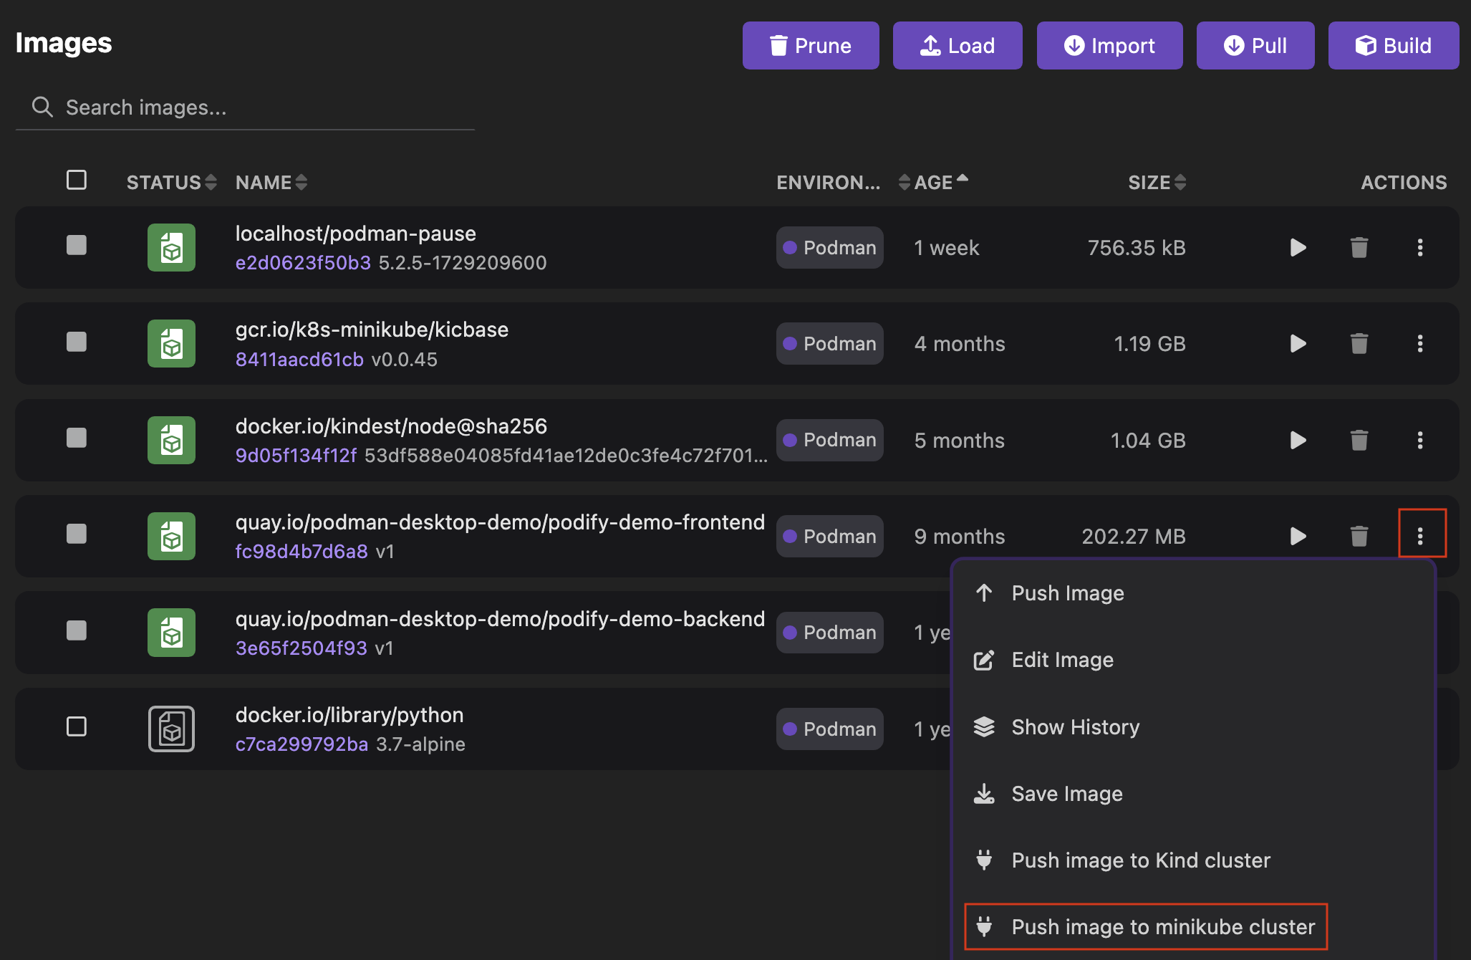Click the Build button
This screenshot has height=960, width=1471.
[x=1393, y=46]
